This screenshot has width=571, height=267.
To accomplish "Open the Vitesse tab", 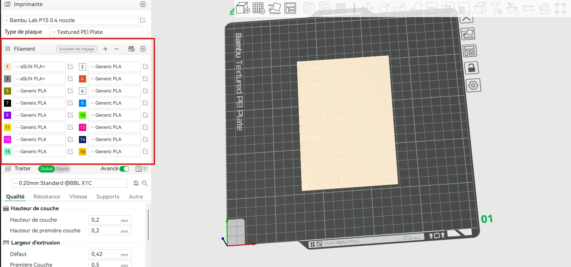I will [x=78, y=197].
